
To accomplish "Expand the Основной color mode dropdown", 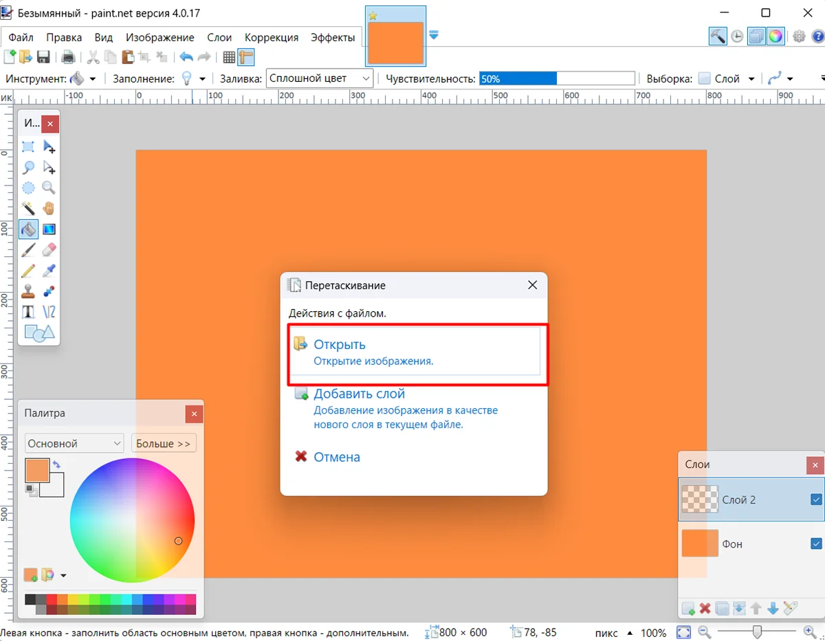I will pyautogui.click(x=74, y=444).
